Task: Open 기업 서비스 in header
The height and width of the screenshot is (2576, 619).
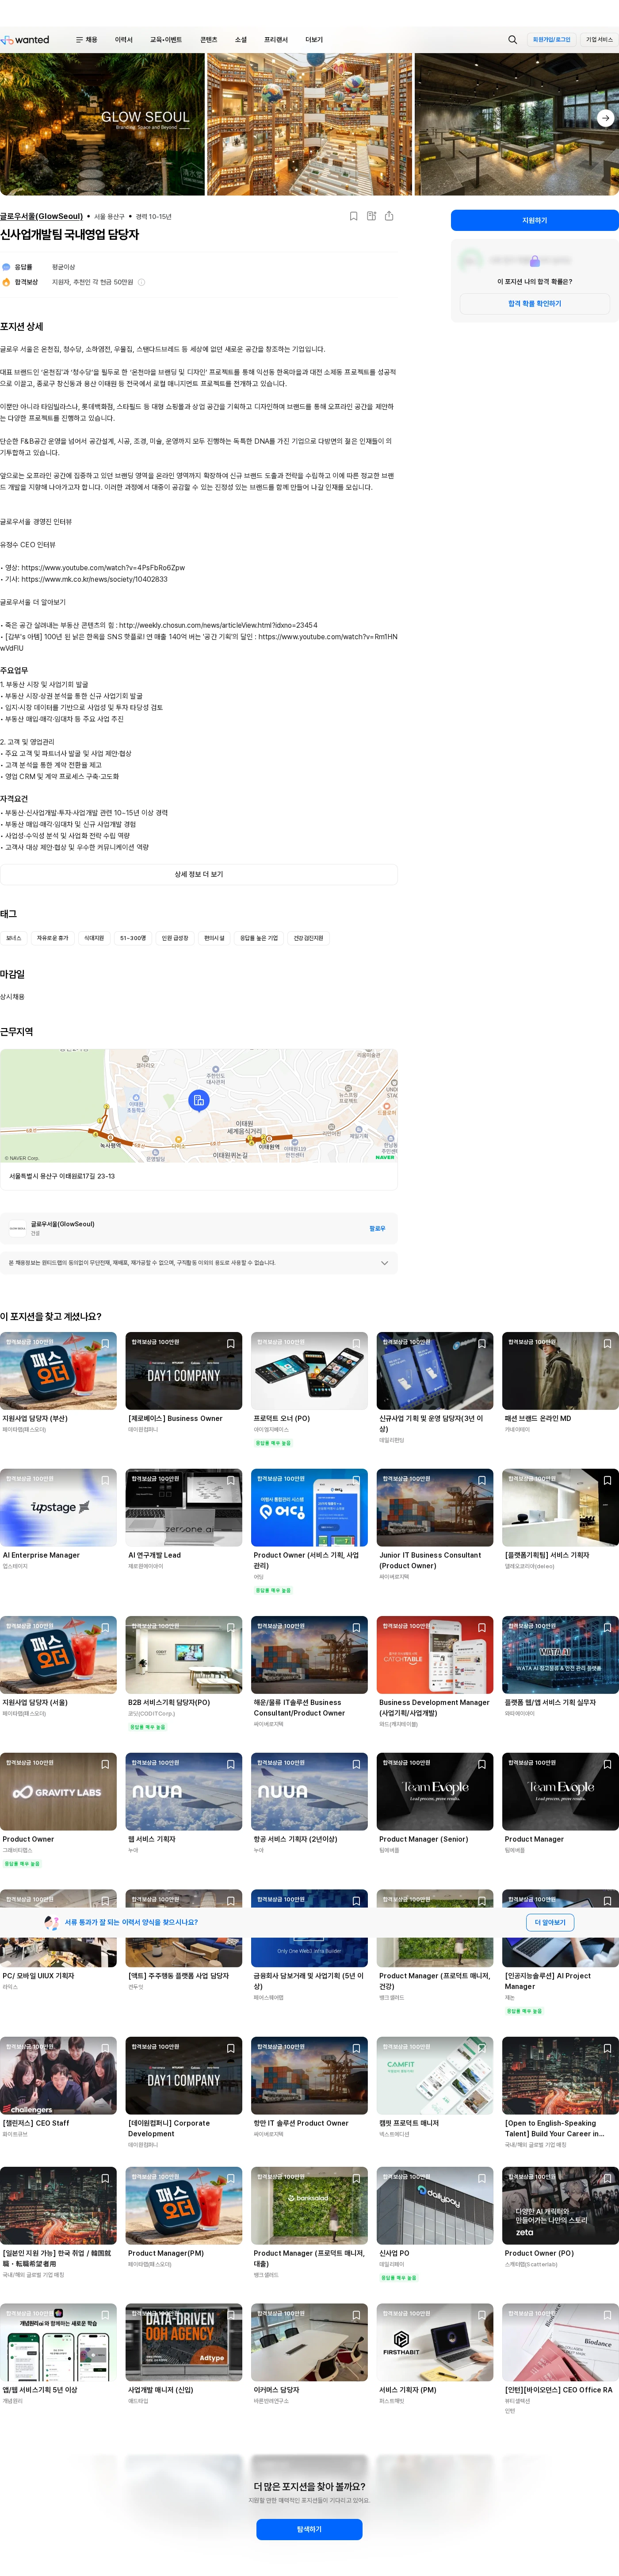Action: pyautogui.click(x=599, y=40)
